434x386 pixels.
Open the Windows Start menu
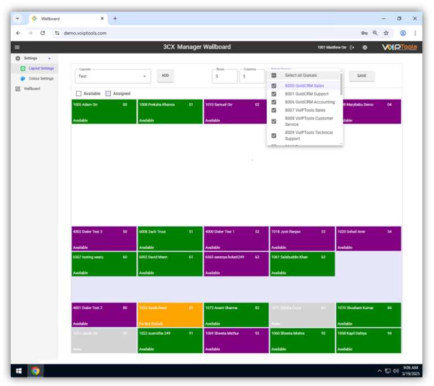[x=19, y=371]
